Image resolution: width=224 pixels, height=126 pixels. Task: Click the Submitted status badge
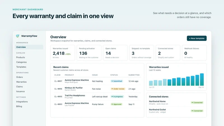point(117,81)
